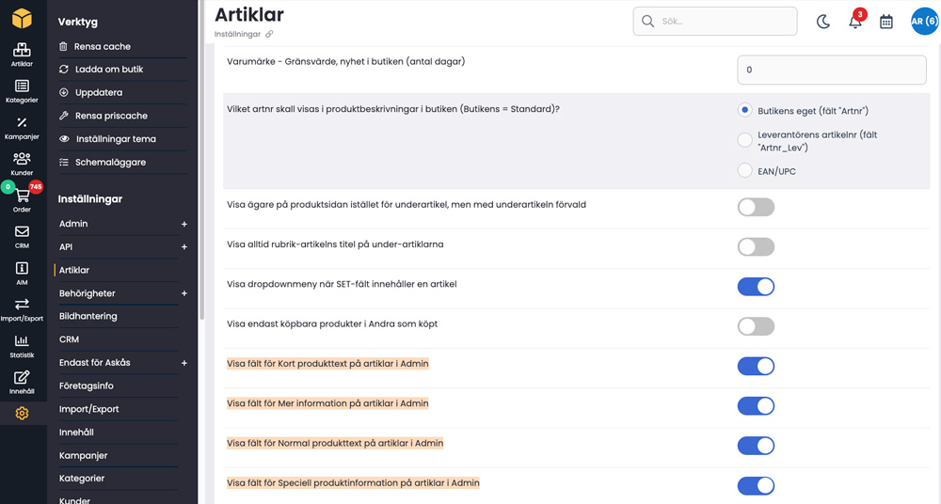Click 'Rensa cache' tool link

coord(103,46)
